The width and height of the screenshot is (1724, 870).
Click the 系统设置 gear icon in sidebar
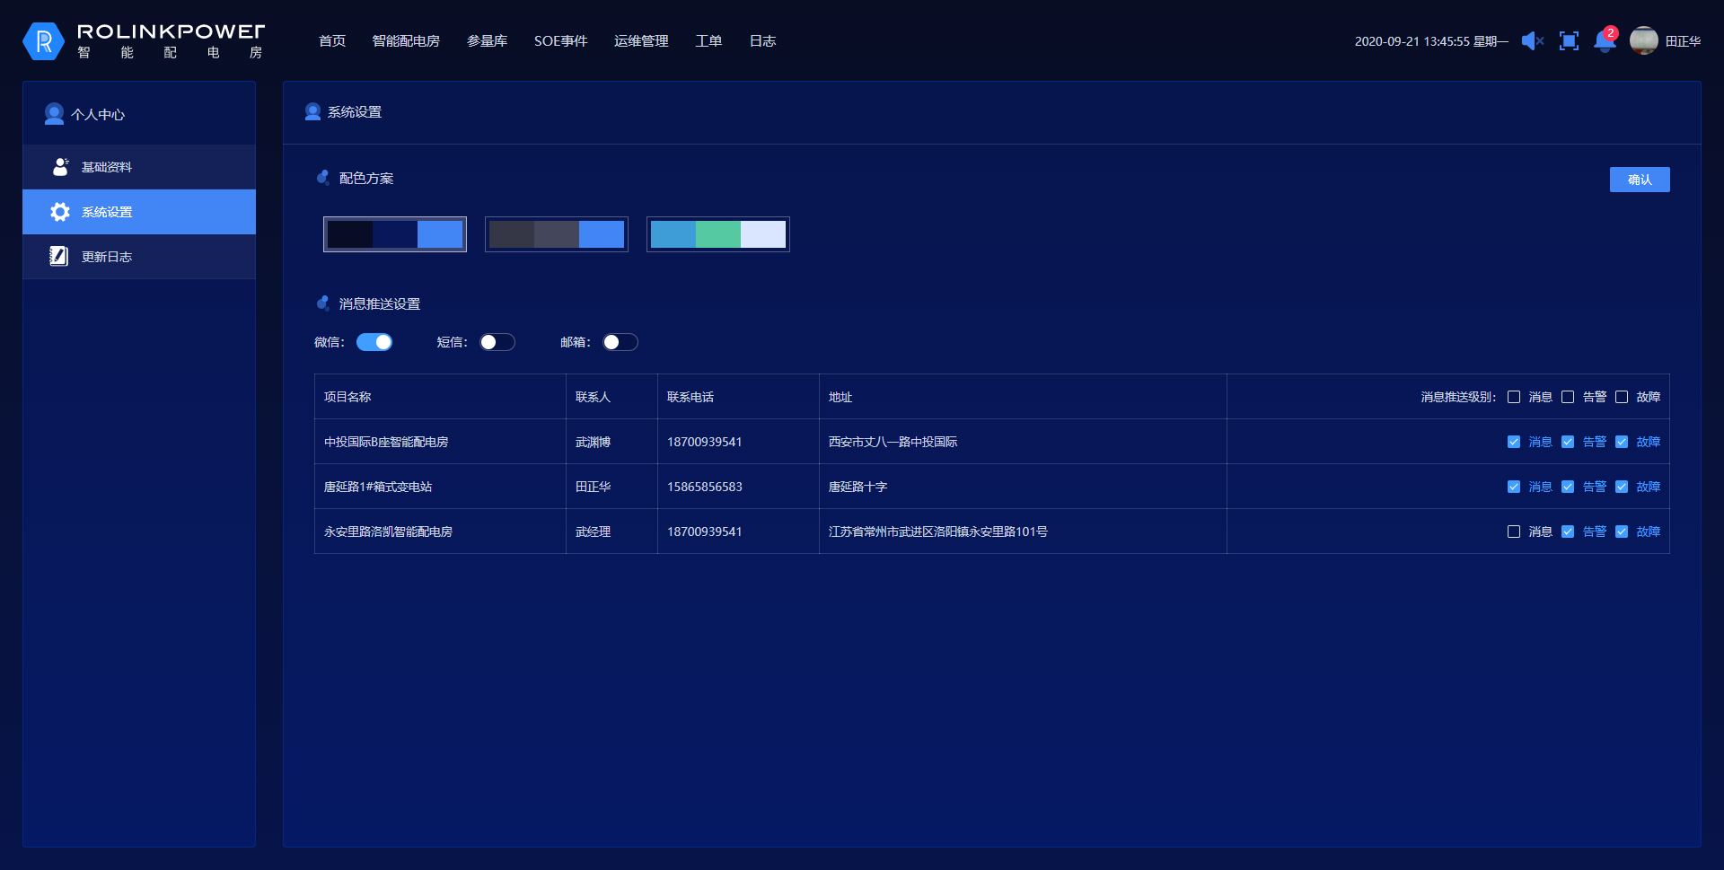coord(60,212)
